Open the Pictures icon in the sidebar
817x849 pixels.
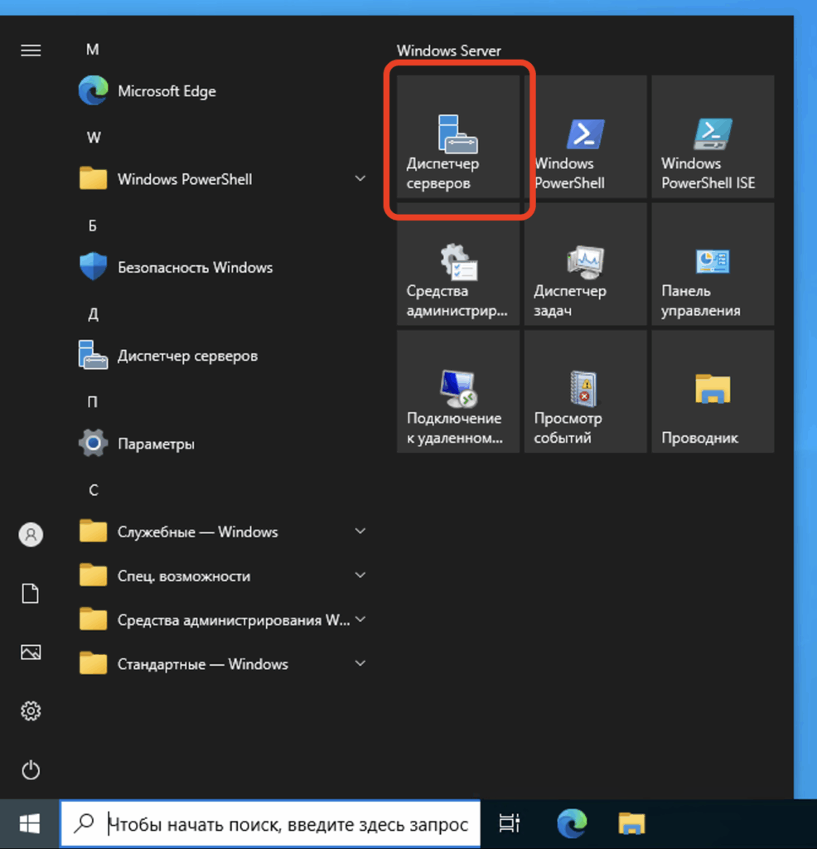pos(31,653)
